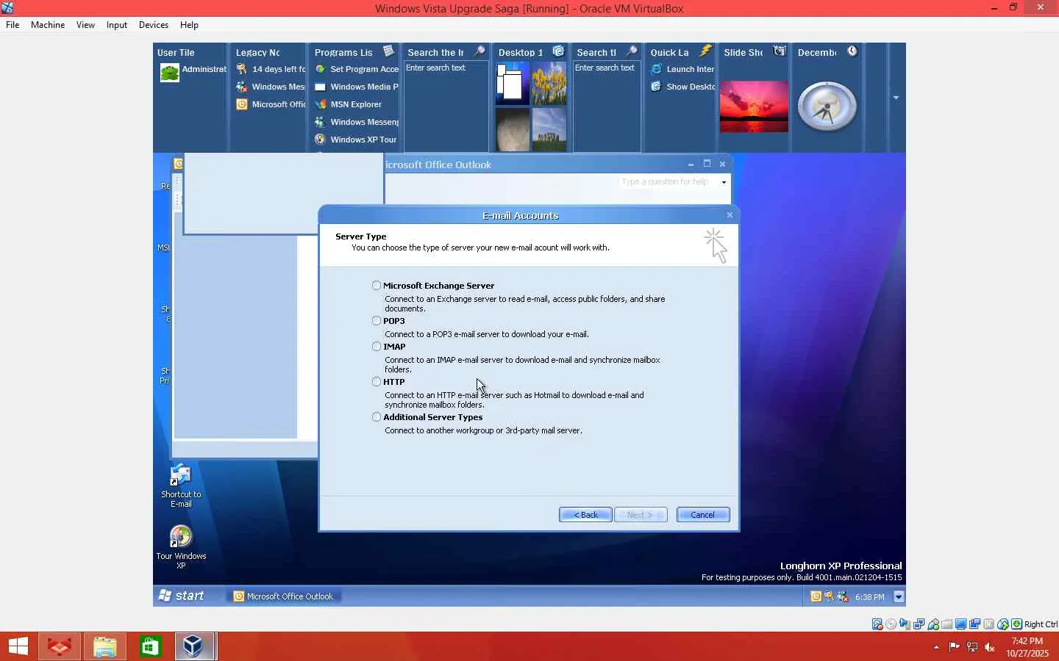
Task: Click the Quick Launch lightning icon
Action: tap(706, 51)
